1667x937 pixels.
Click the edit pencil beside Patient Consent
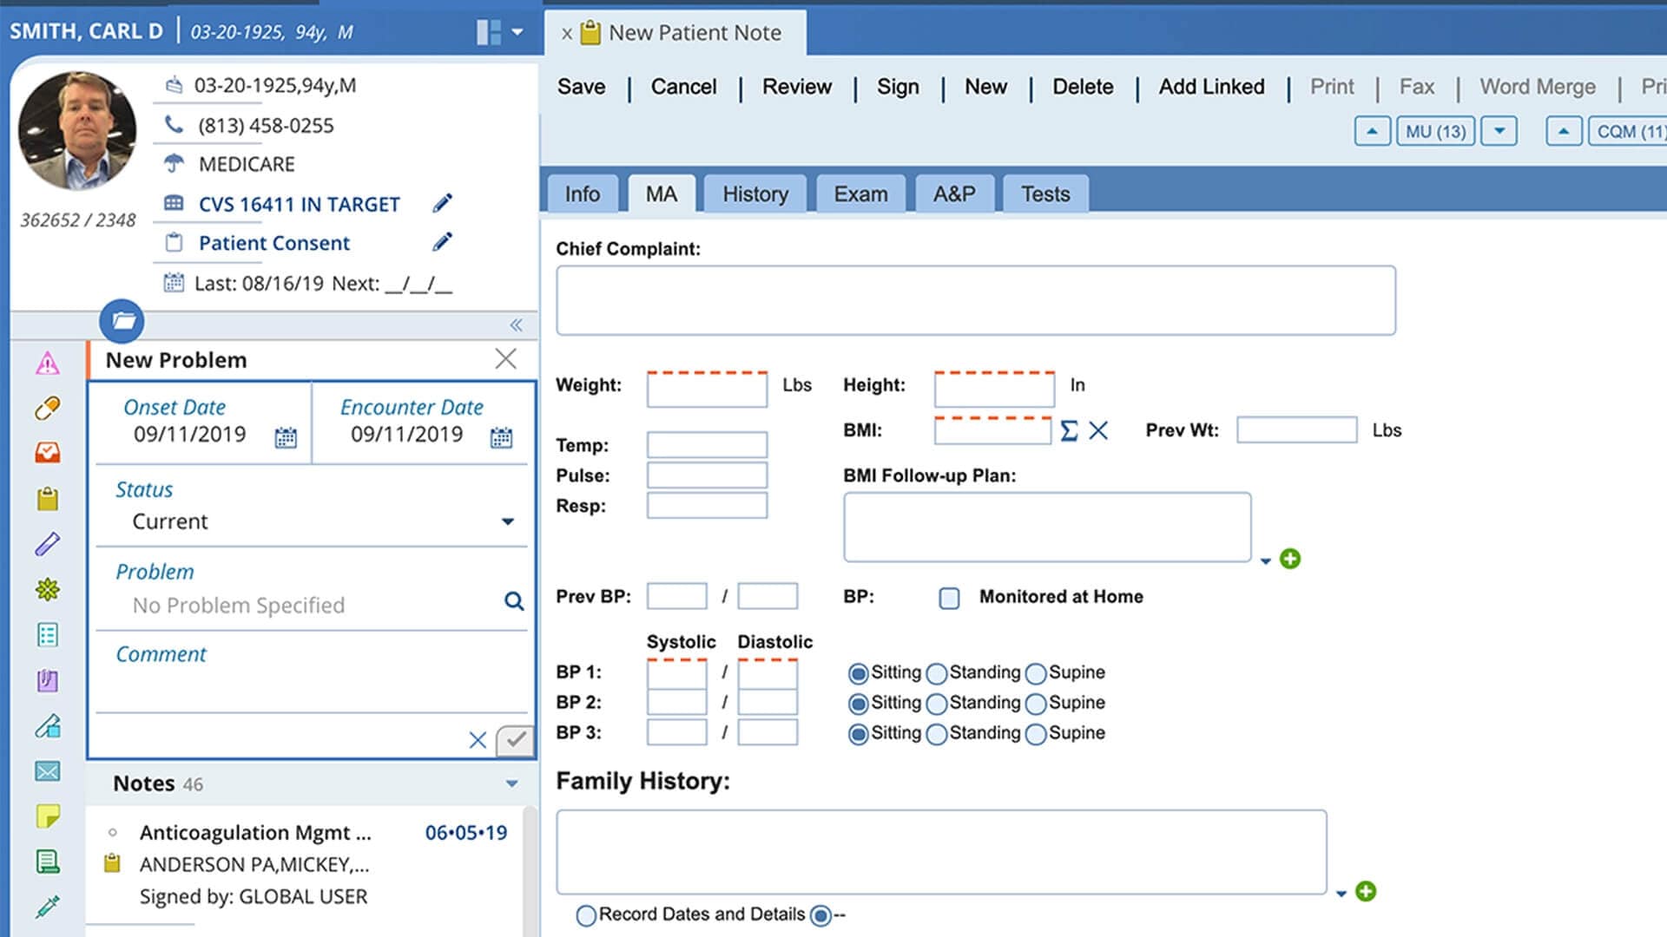click(443, 242)
